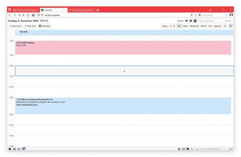Reset the page zoom
Screen dimensions: 241x157
click(x=197, y=149)
